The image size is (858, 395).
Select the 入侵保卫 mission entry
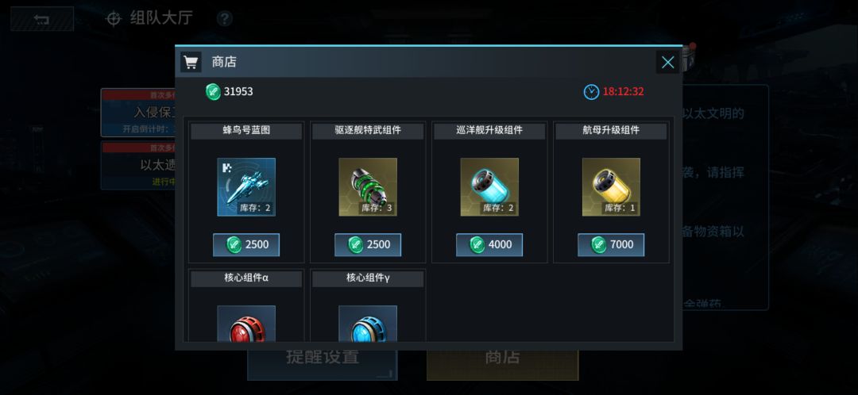pos(138,113)
